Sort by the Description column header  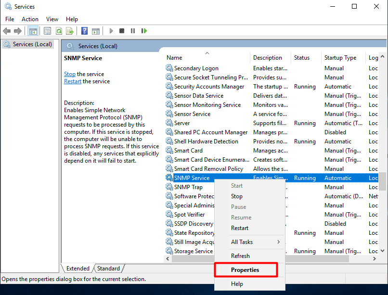(x=271, y=58)
